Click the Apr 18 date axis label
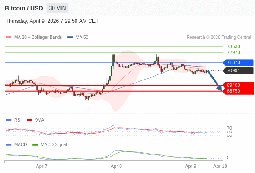Image resolution: width=255 pixels, height=173 pixels. (220, 166)
